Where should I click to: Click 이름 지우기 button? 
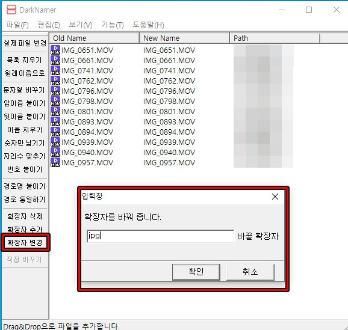click(x=25, y=129)
